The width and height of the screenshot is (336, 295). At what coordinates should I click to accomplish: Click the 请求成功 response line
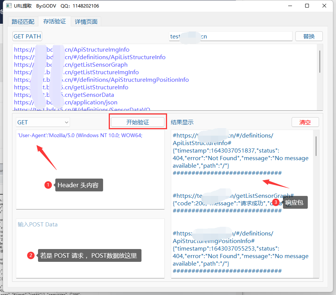point(232,203)
